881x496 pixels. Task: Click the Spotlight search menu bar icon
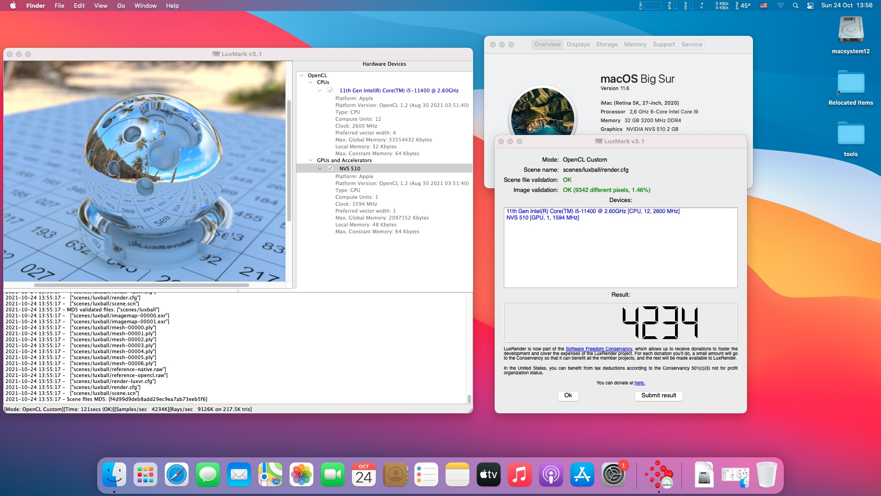796,6
